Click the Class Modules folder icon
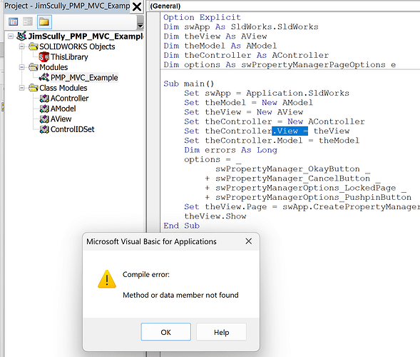This screenshot has height=357, width=420. pos(34,88)
